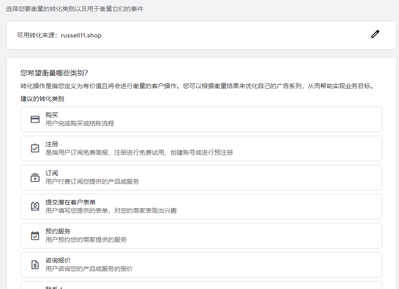The width and height of the screenshot is (399, 289).
Task: Choose the 订阅 category title
Action: 52,173
